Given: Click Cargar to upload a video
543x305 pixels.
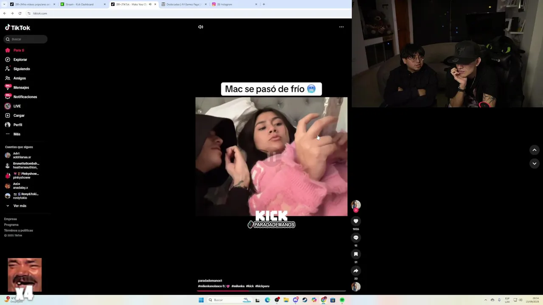Looking at the screenshot, I should pos(15,116).
